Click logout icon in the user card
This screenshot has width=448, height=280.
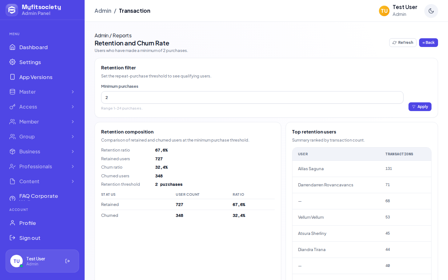pos(68,261)
